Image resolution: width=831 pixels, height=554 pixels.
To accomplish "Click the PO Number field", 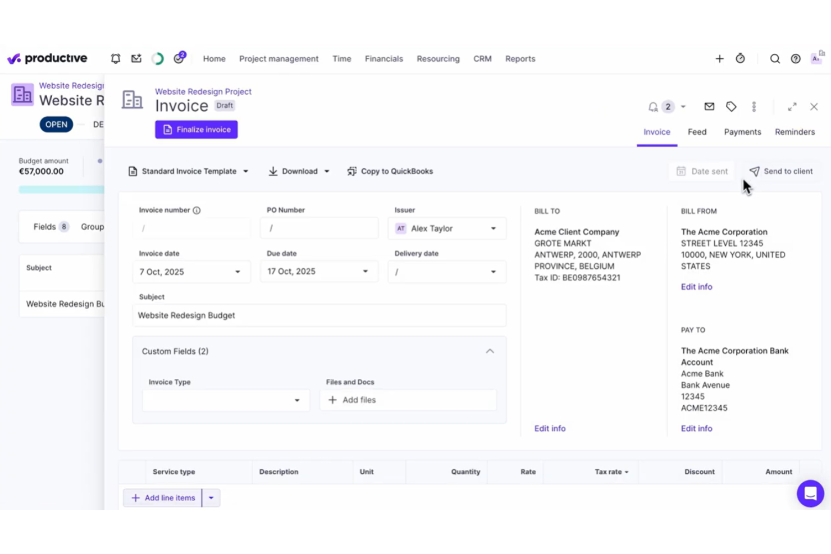I will pyautogui.click(x=319, y=228).
